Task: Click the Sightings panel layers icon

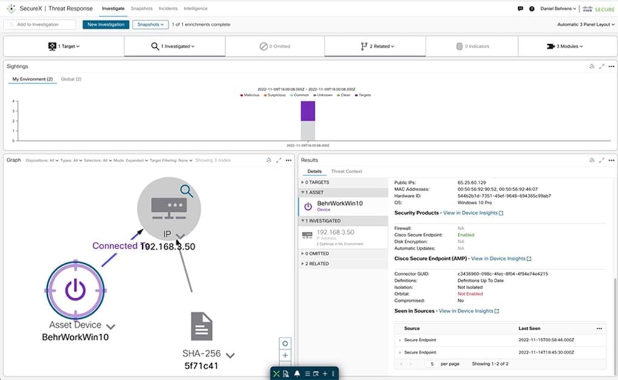Action: tap(591, 67)
